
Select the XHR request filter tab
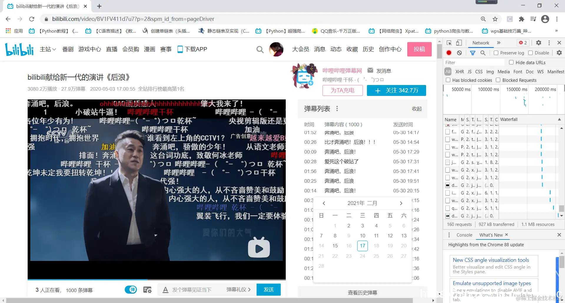point(460,71)
